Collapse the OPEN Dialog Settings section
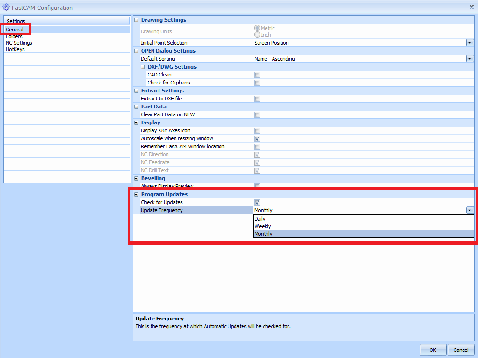 [x=136, y=51]
